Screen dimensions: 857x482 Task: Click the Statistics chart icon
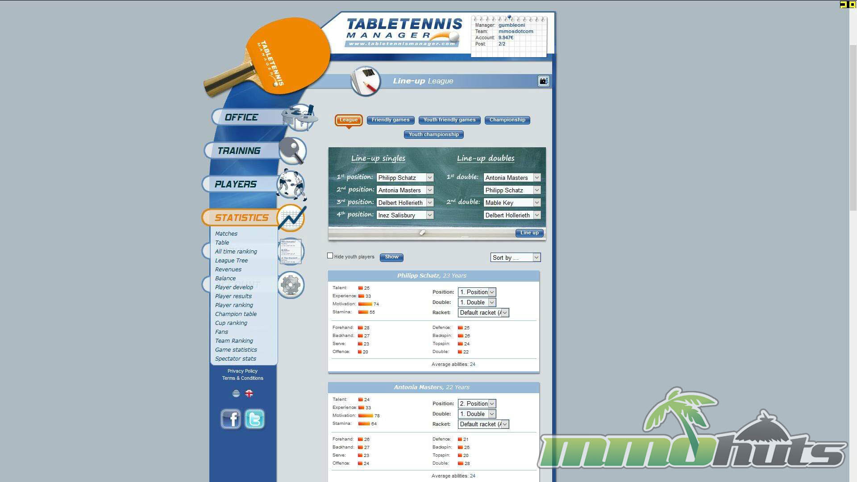point(291,218)
